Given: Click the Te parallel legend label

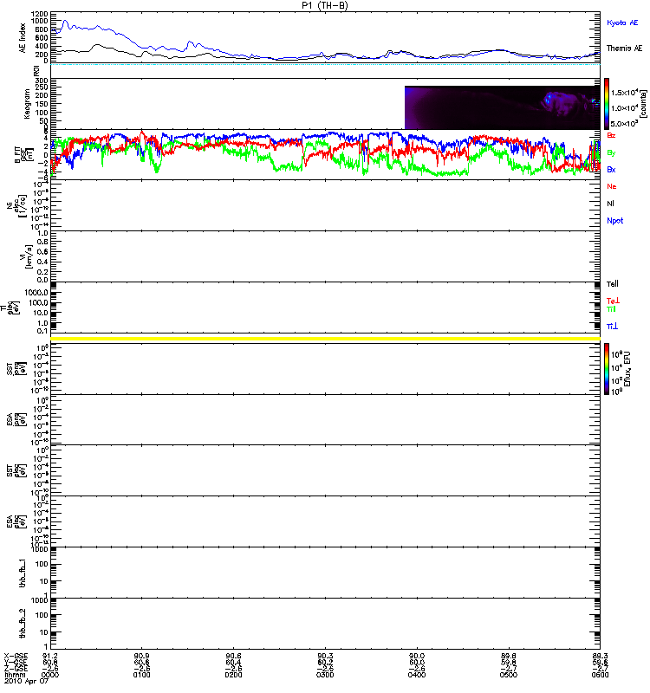Looking at the screenshot, I should click(613, 284).
